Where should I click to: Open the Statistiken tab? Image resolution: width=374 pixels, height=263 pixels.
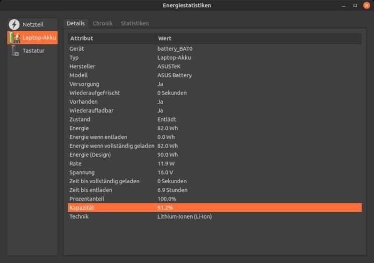(135, 23)
